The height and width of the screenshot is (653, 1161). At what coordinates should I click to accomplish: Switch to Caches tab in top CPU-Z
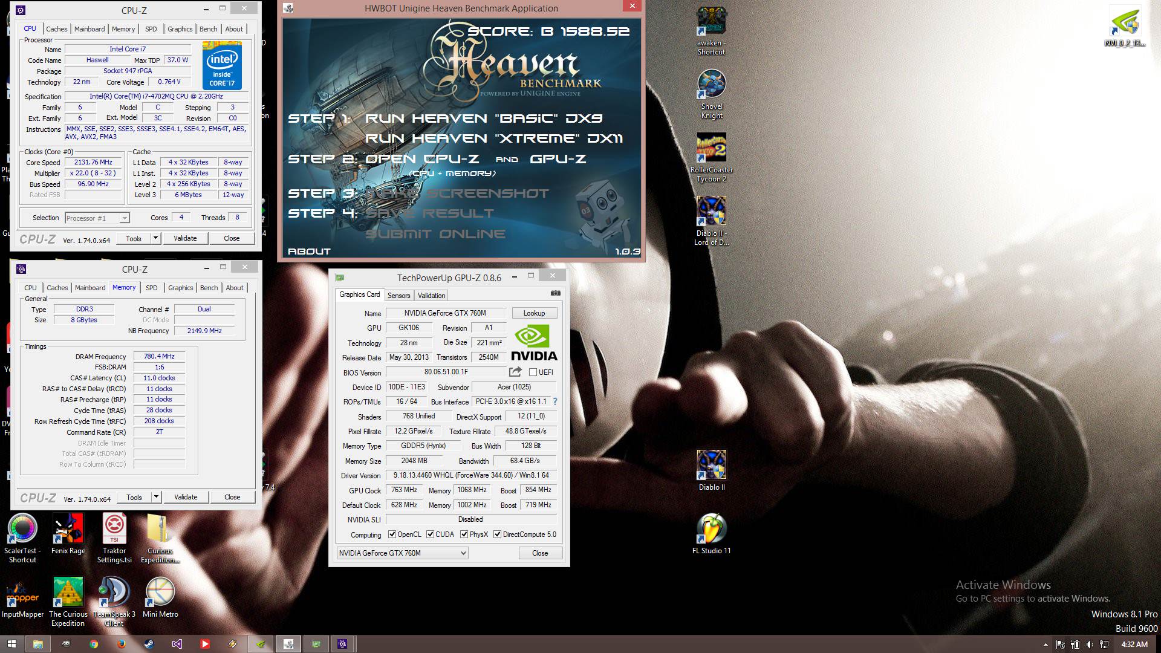coord(57,29)
